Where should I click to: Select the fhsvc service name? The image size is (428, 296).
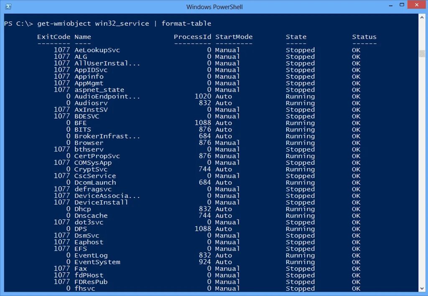coord(84,288)
